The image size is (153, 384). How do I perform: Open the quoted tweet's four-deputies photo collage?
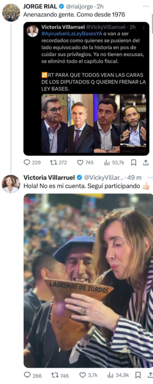pos(93,123)
